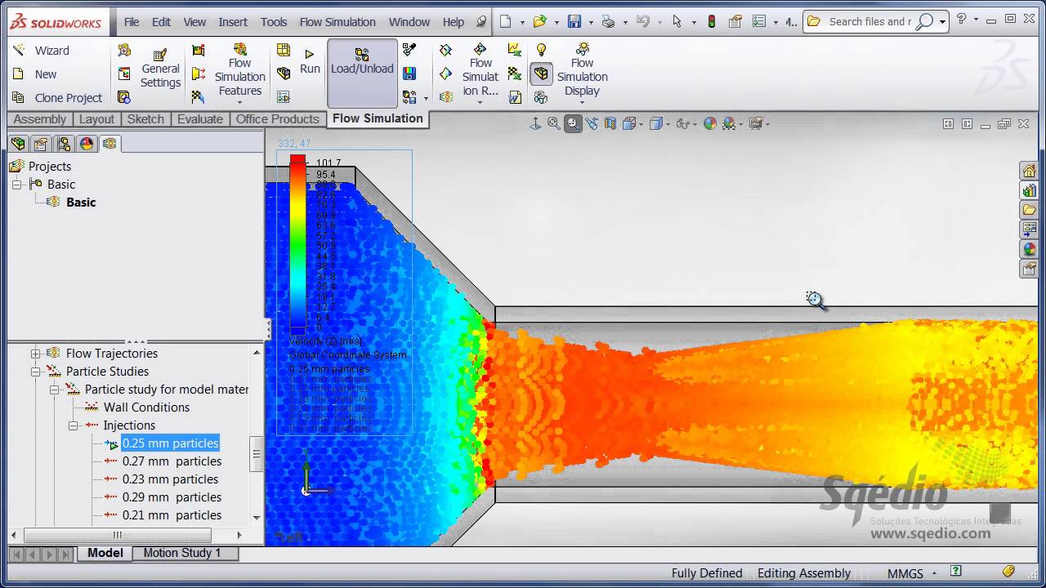Click the View Orientation axes icon
Image resolution: width=1046 pixels, height=588 pixels.
click(535, 123)
